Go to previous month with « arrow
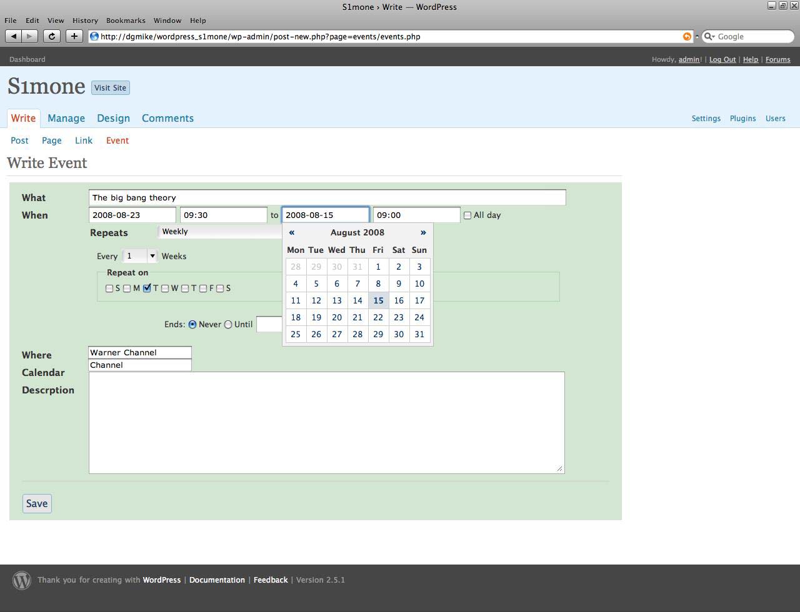Screen dimensions: 800x612 (x=291, y=232)
